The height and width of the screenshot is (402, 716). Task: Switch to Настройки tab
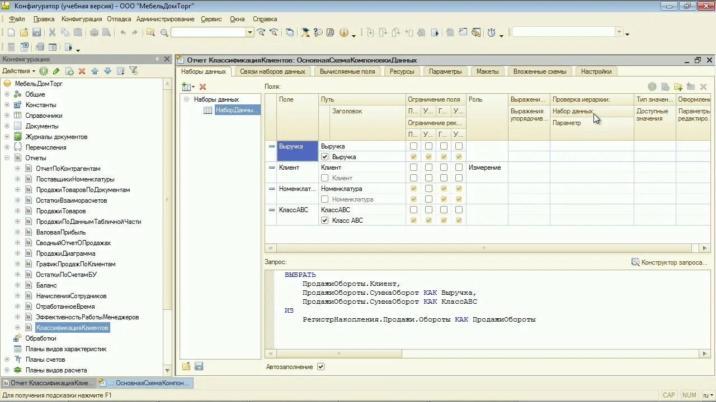[x=596, y=71]
